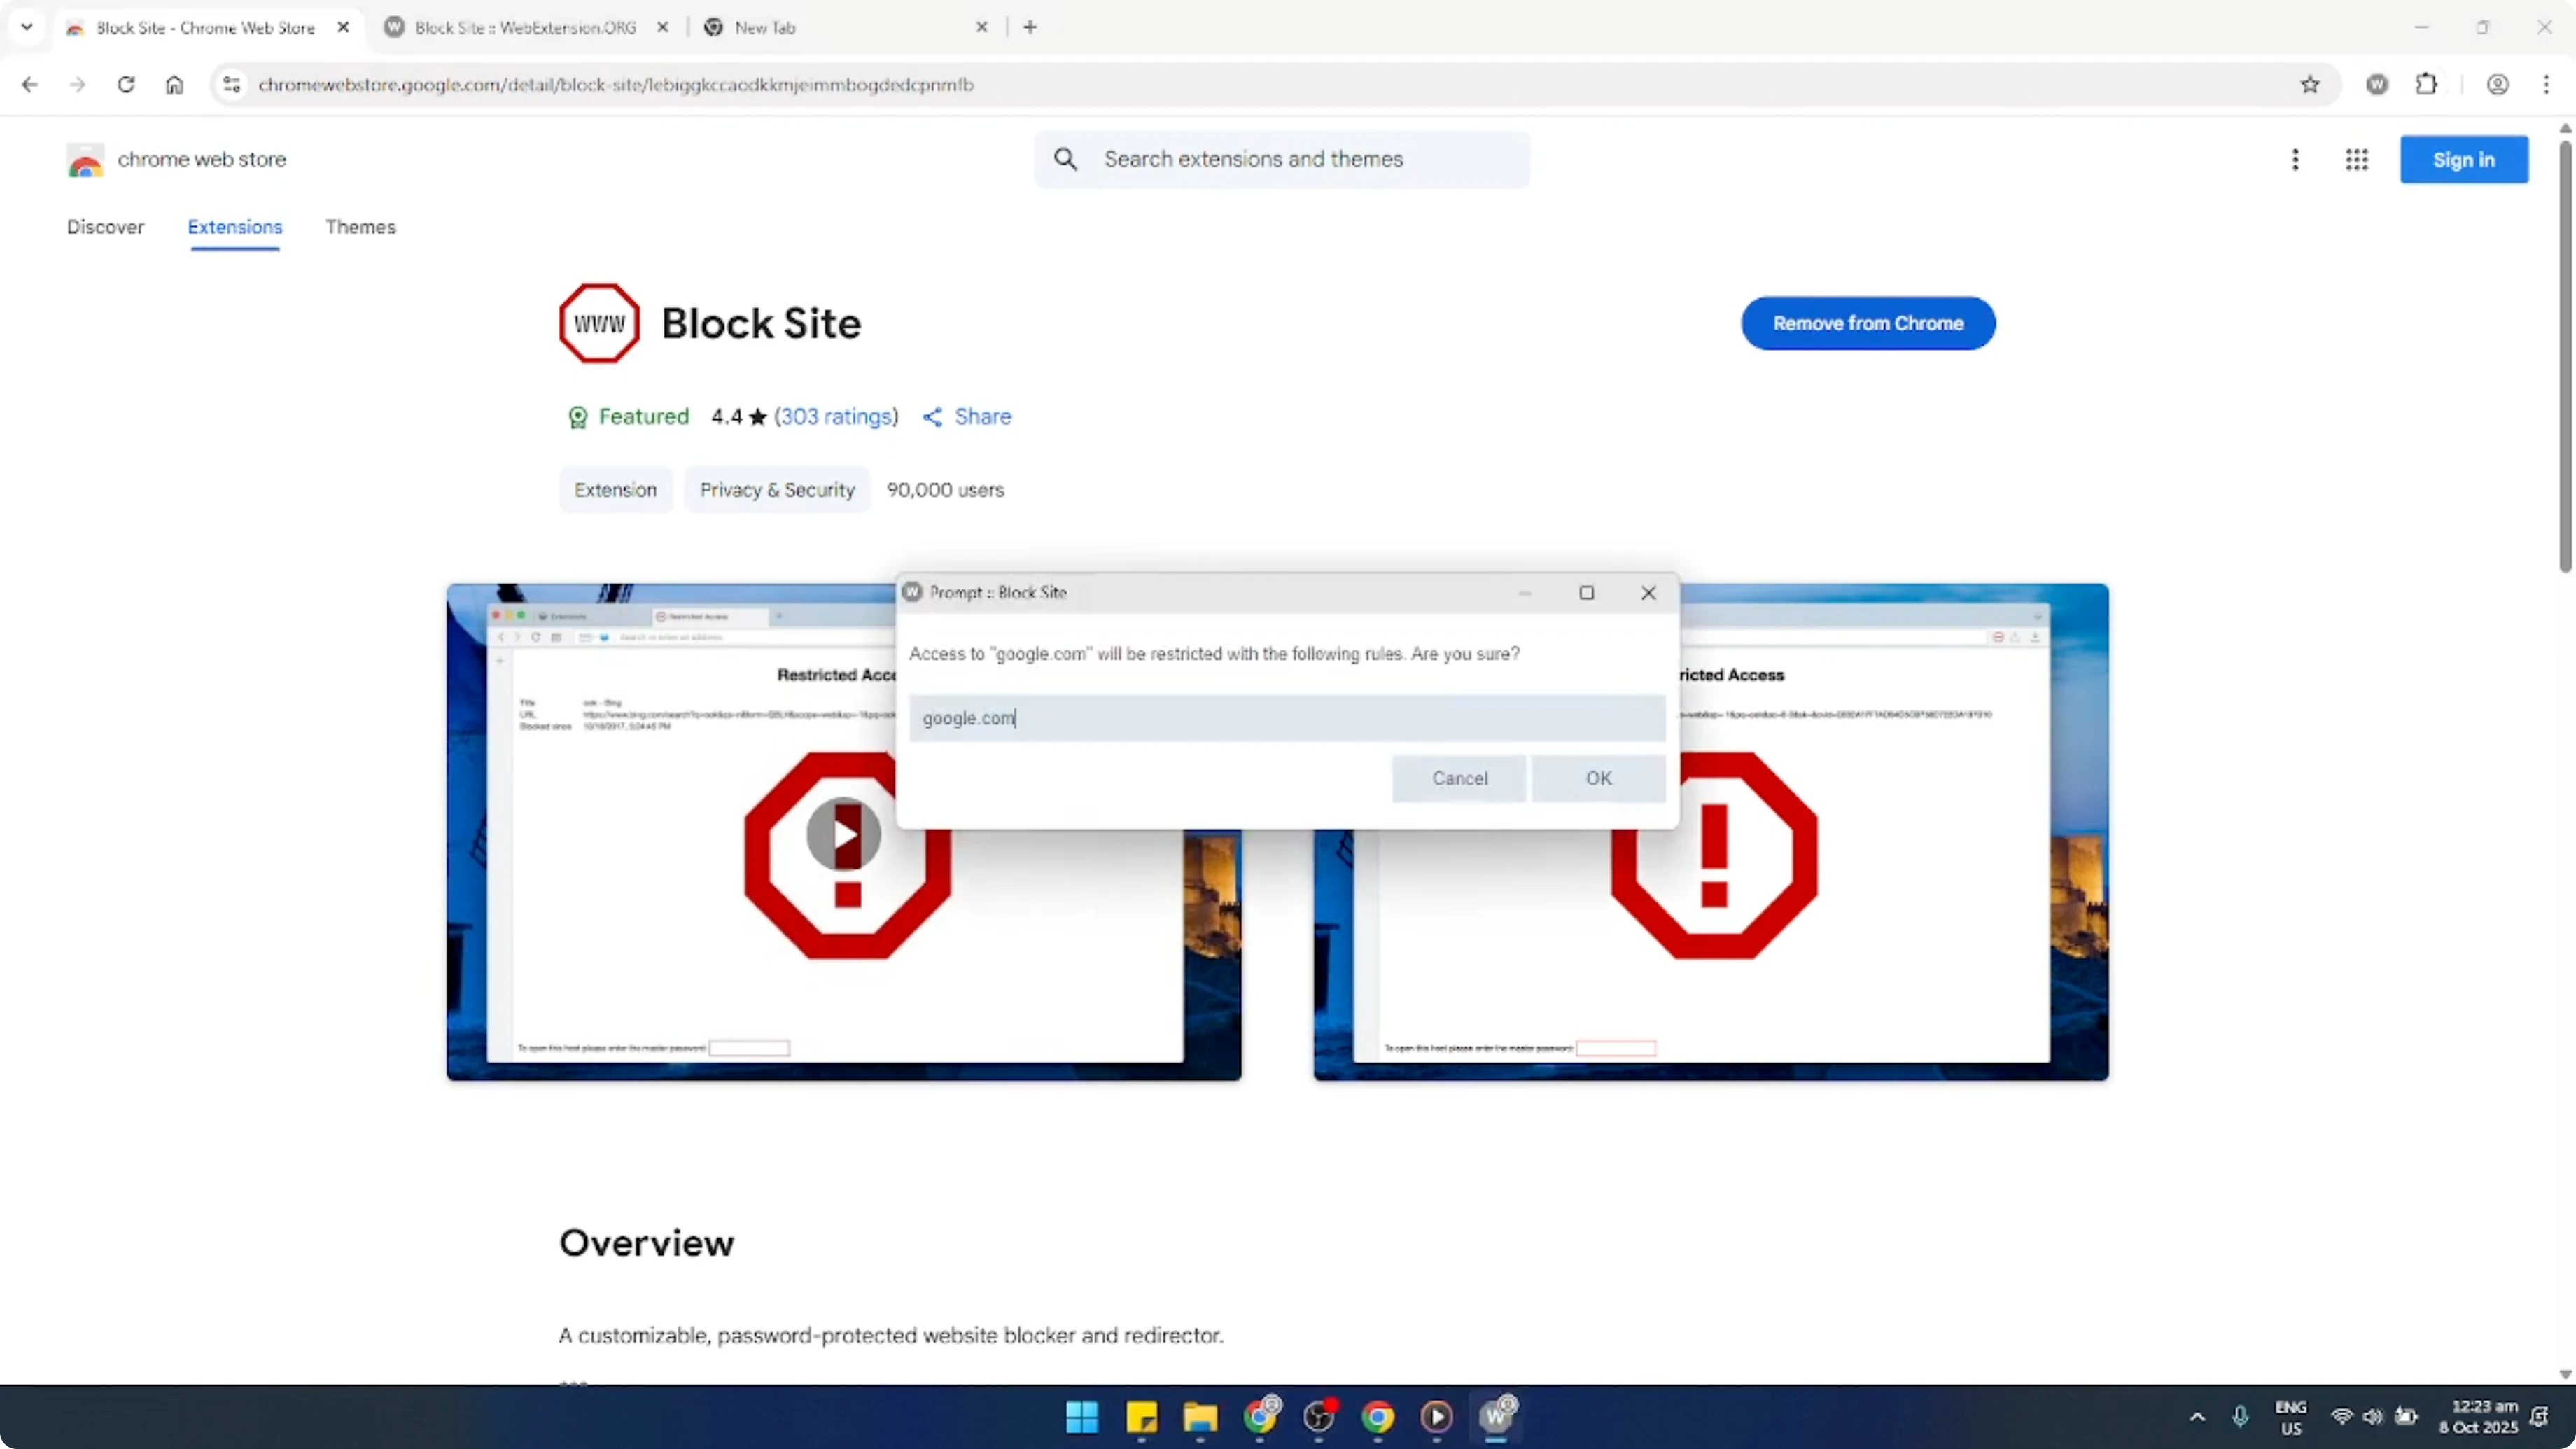Switch to the New Tab tab

pyautogui.click(x=765, y=28)
